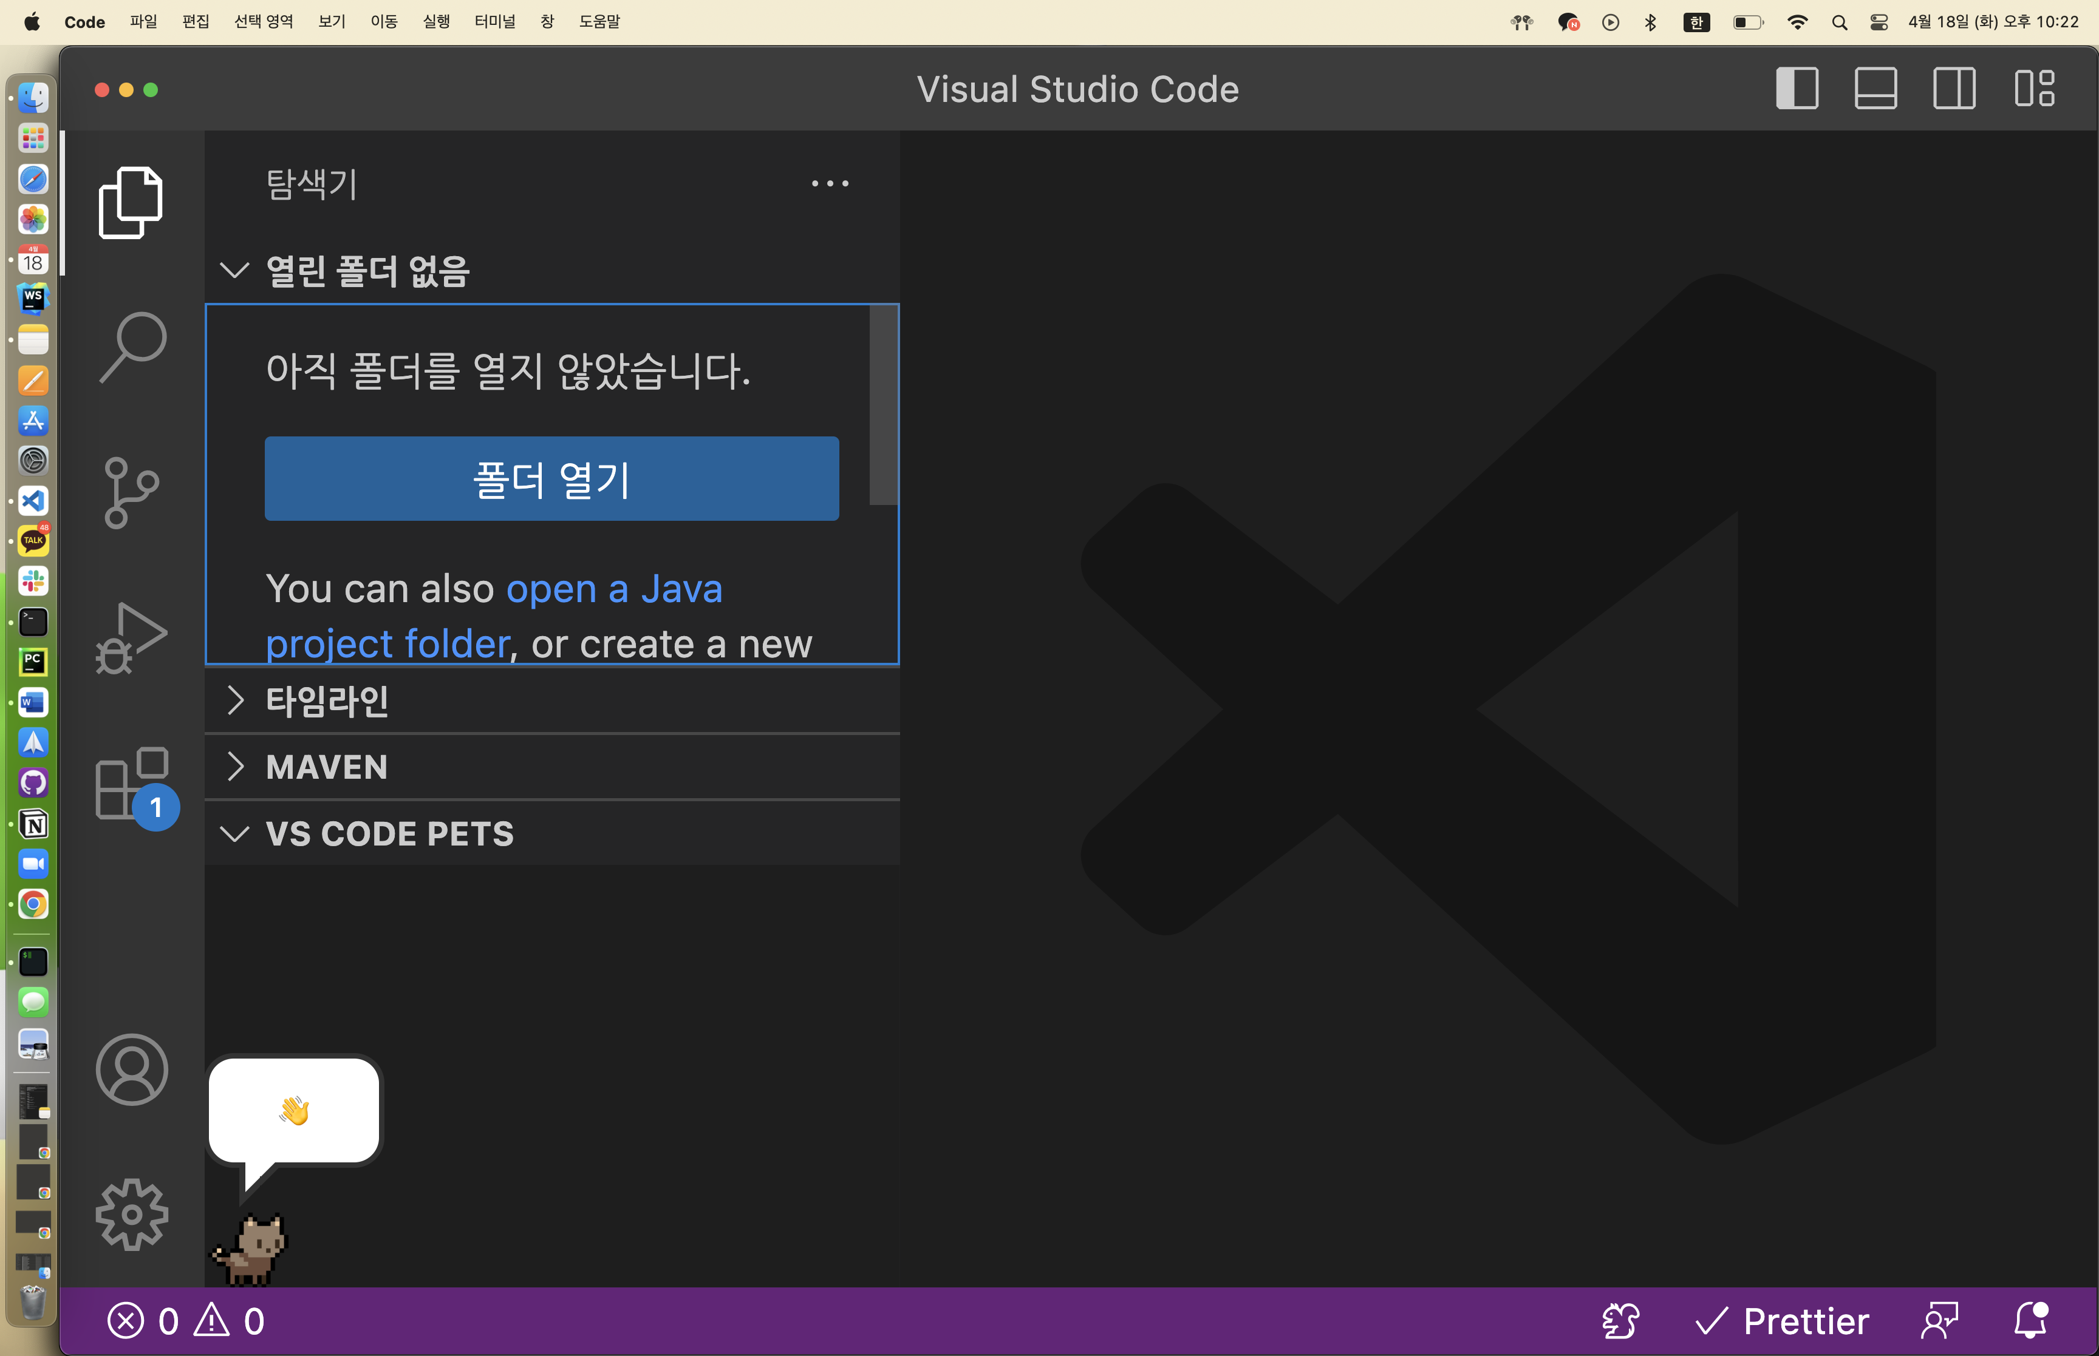Open the Search view icon

[132, 346]
